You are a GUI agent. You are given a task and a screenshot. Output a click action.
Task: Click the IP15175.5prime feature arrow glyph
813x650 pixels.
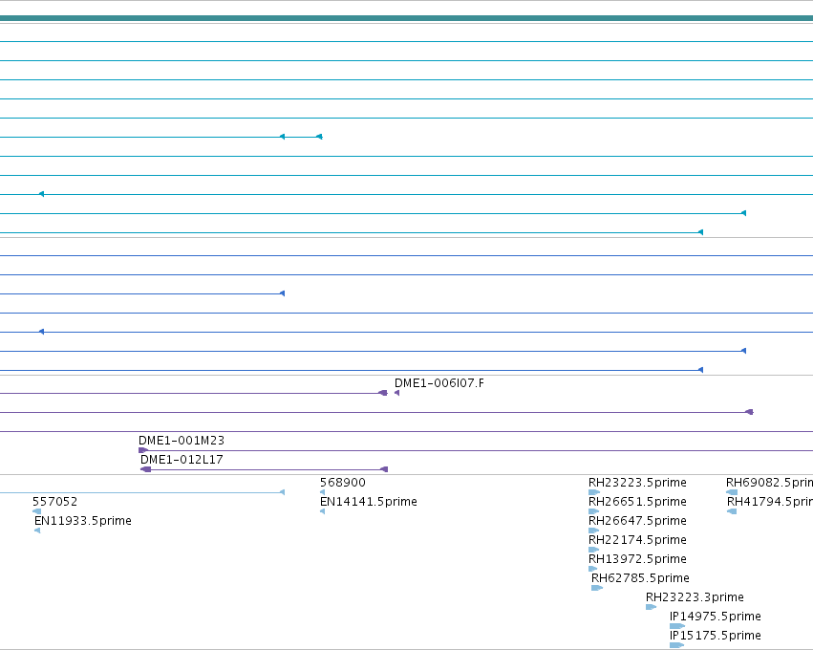[677, 646]
